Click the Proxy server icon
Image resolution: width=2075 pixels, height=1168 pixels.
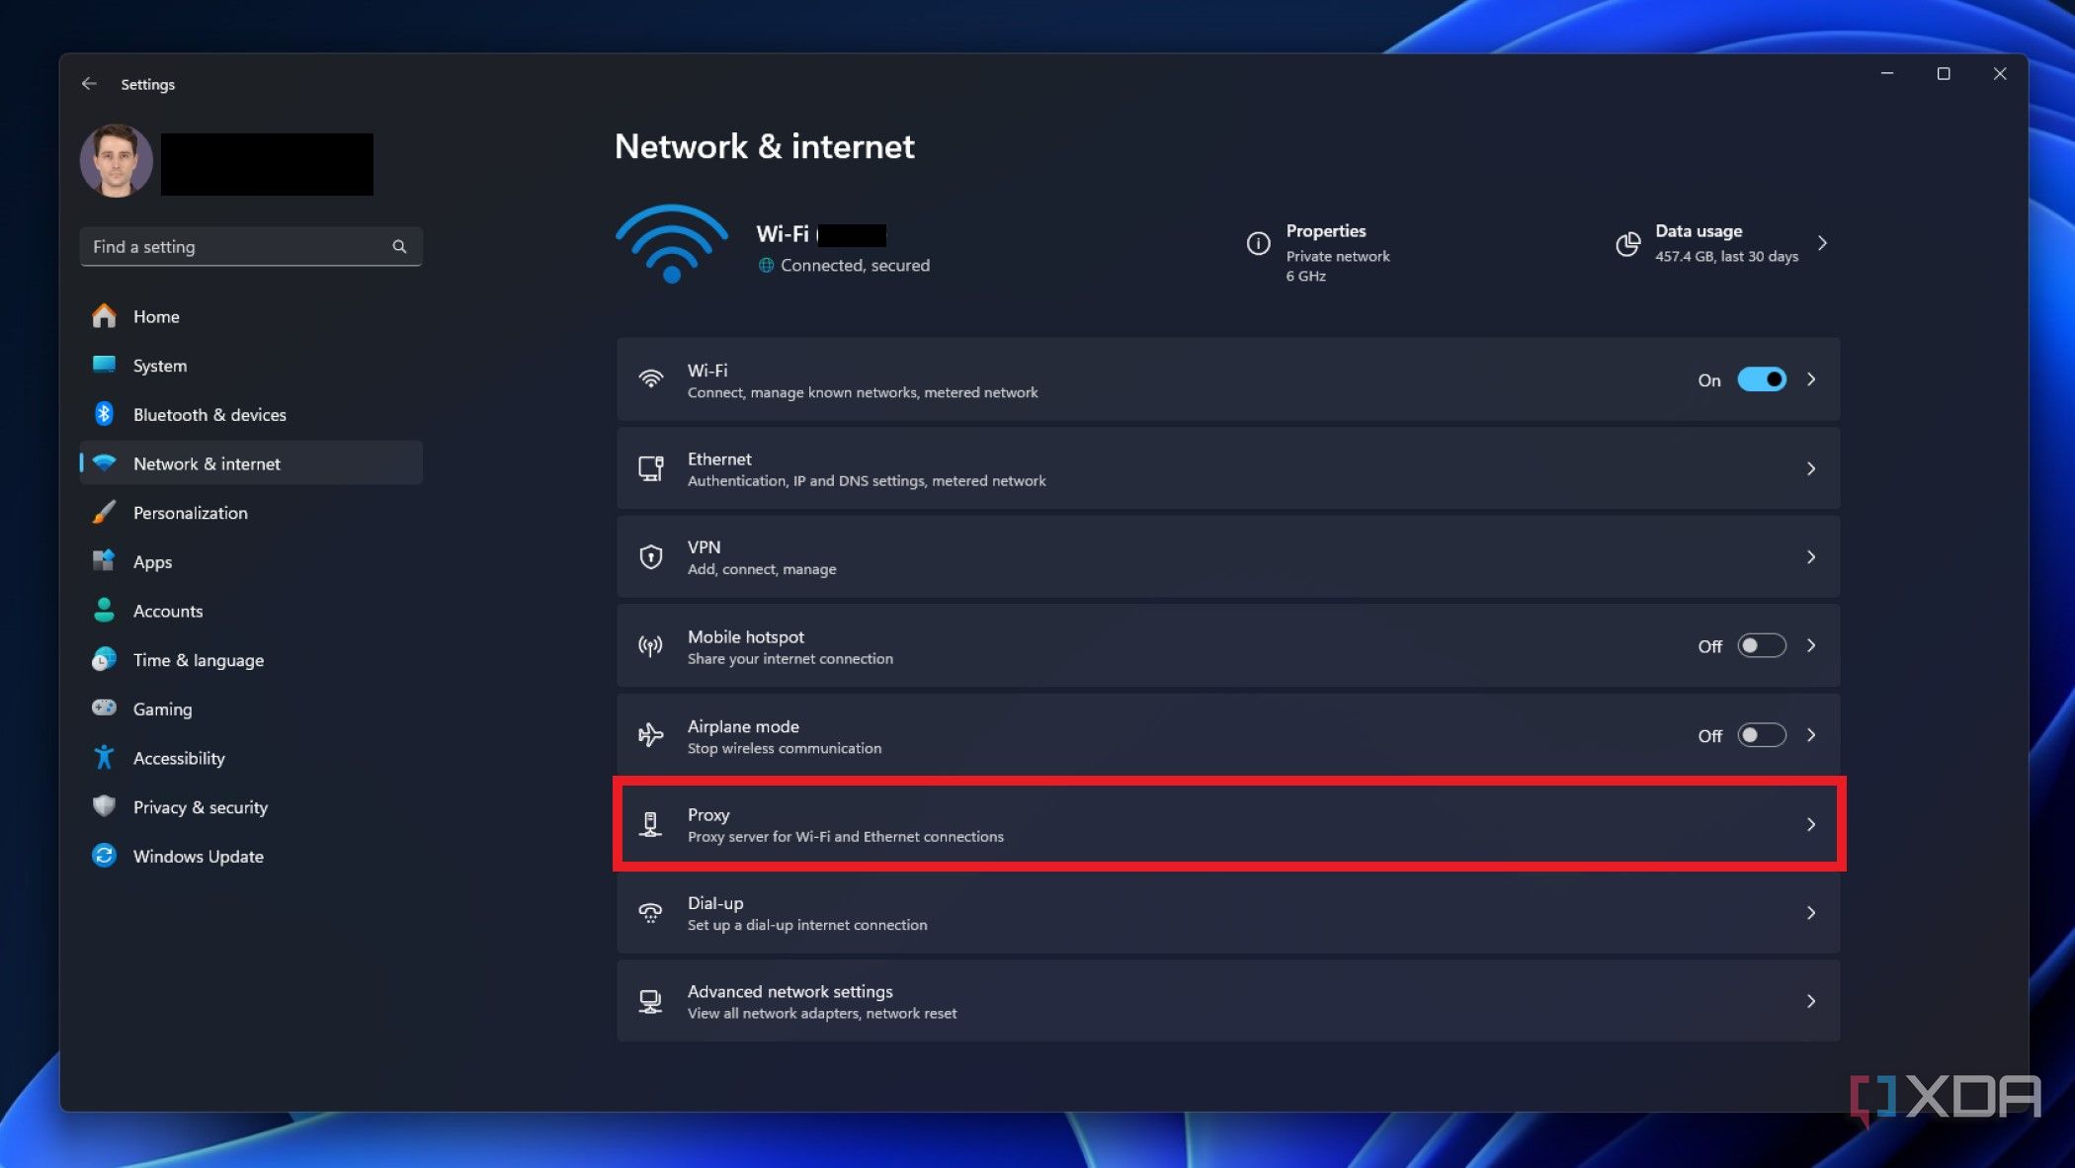[x=650, y=823]
